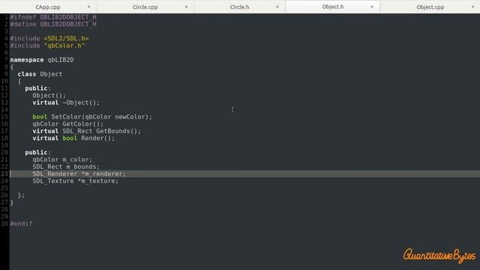
Task: Click line number 15 in gutter
Action: (4, 117)
